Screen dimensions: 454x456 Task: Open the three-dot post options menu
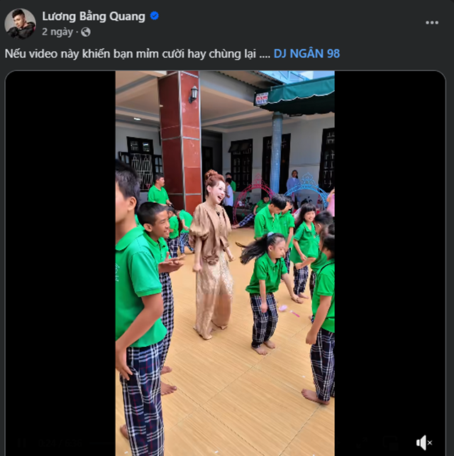pyautogui.click(x=432, y=23)
